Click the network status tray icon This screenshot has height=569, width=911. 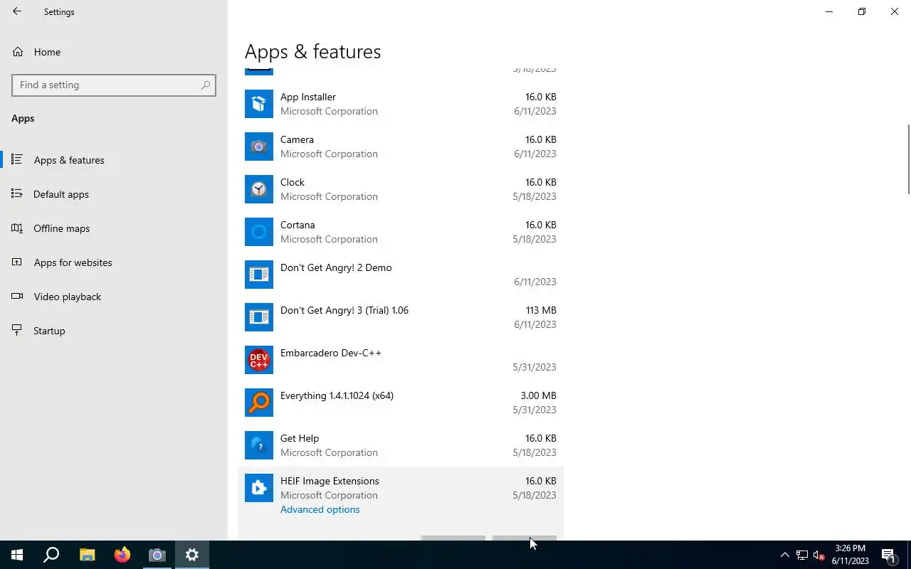coord(802,555)
